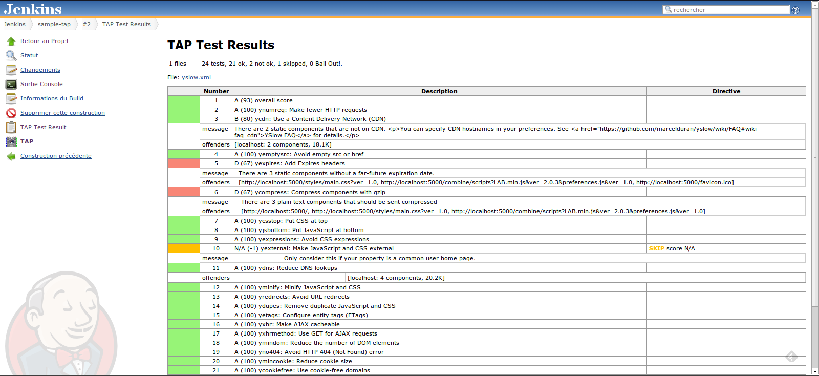Click the terminal icon beside Sortie Console
Screen dimensions: 819x376
click(x=11, y=84)
